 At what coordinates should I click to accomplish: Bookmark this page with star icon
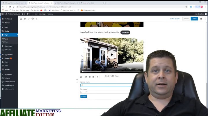pyautogui.click(x=186, y=7)
